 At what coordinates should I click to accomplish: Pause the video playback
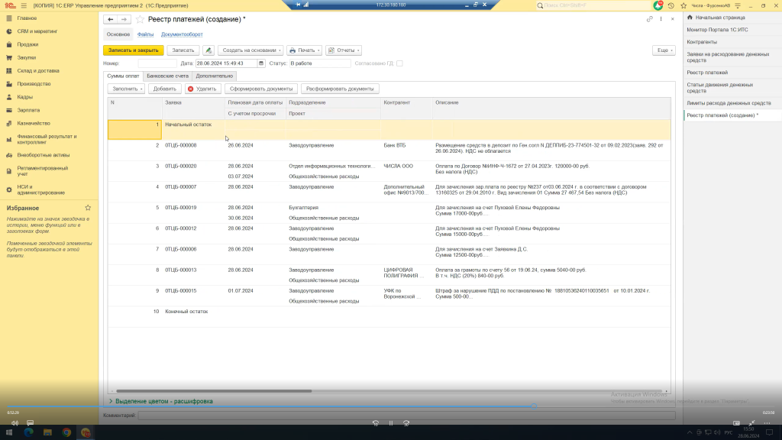pos(391,422)
